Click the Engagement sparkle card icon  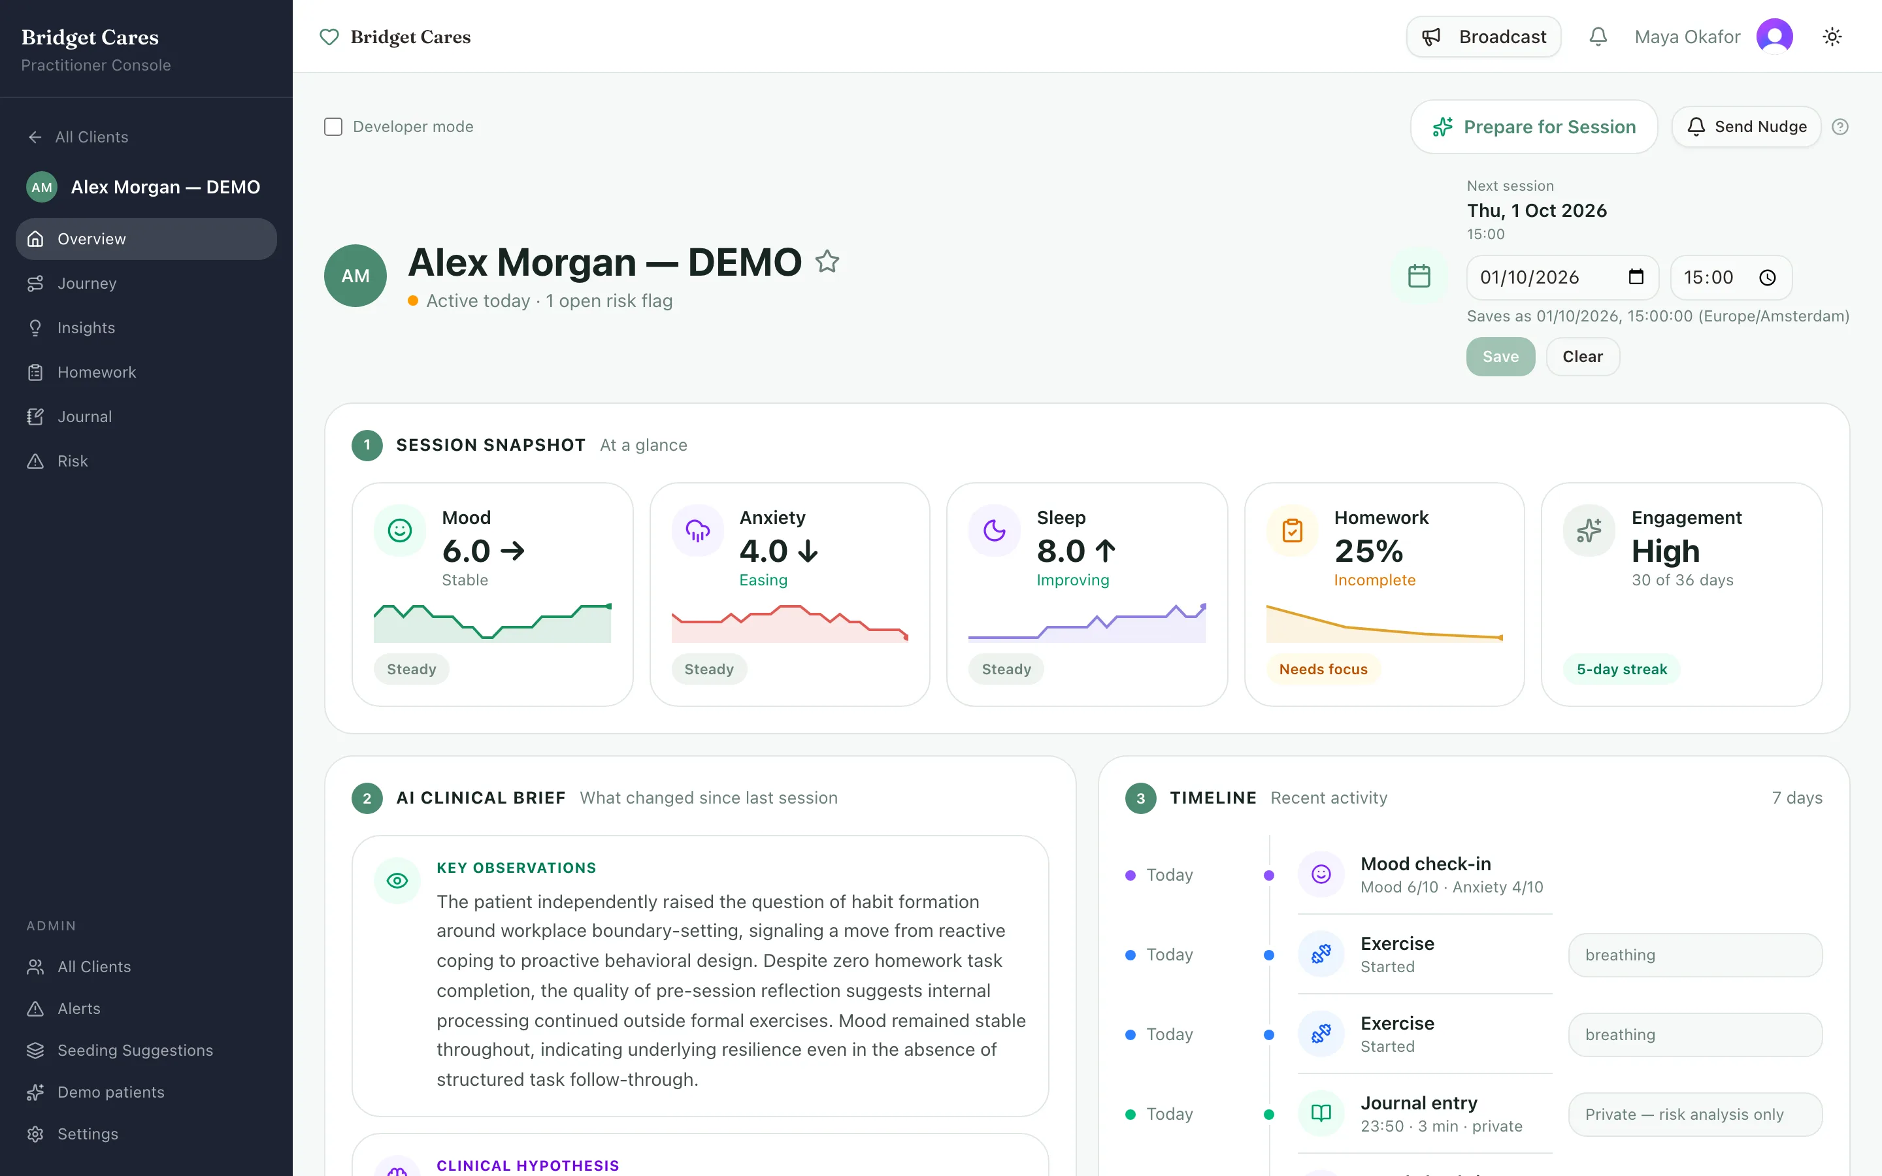click(1590, 531)
